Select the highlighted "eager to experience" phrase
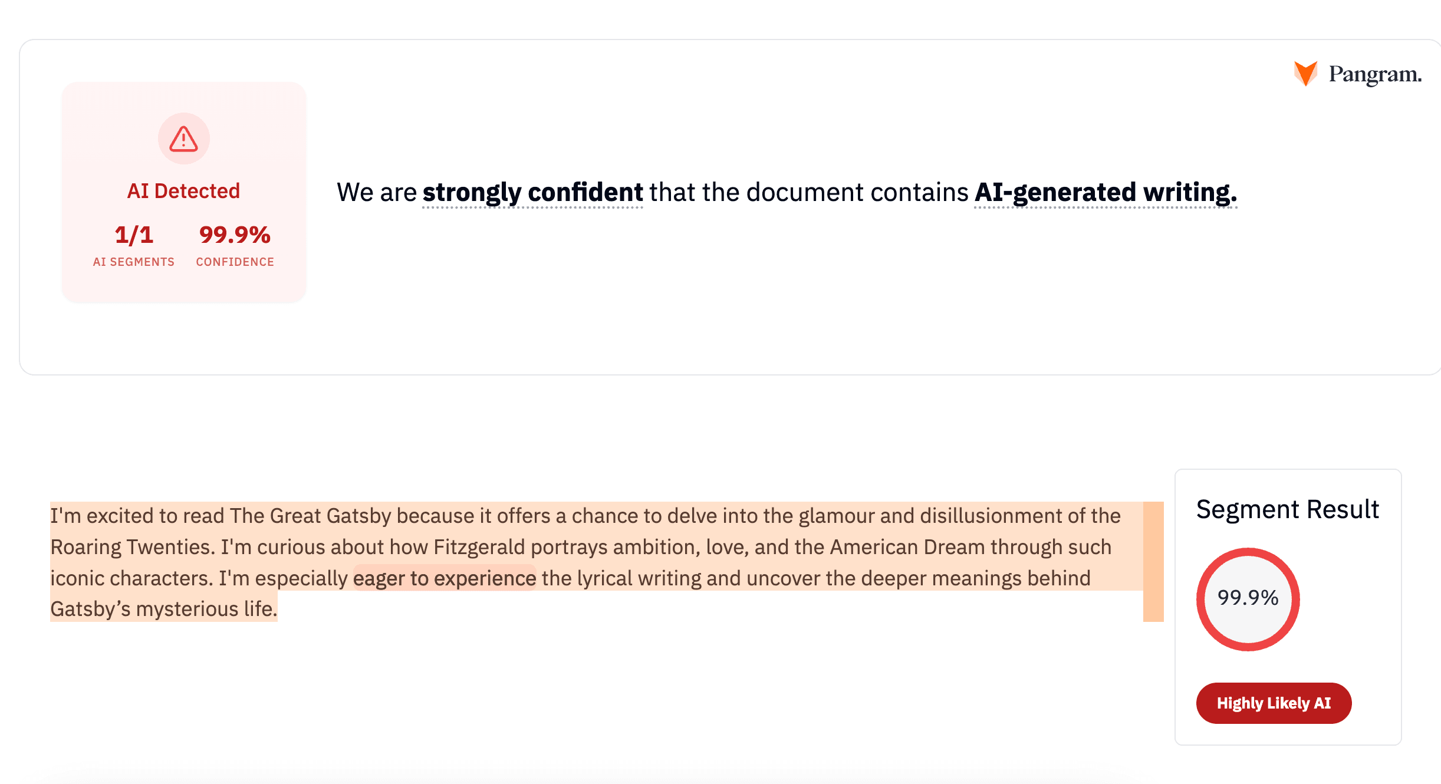Image resolution: width=1441 pixels, height=784 pixels. click(x=445, y=578)
